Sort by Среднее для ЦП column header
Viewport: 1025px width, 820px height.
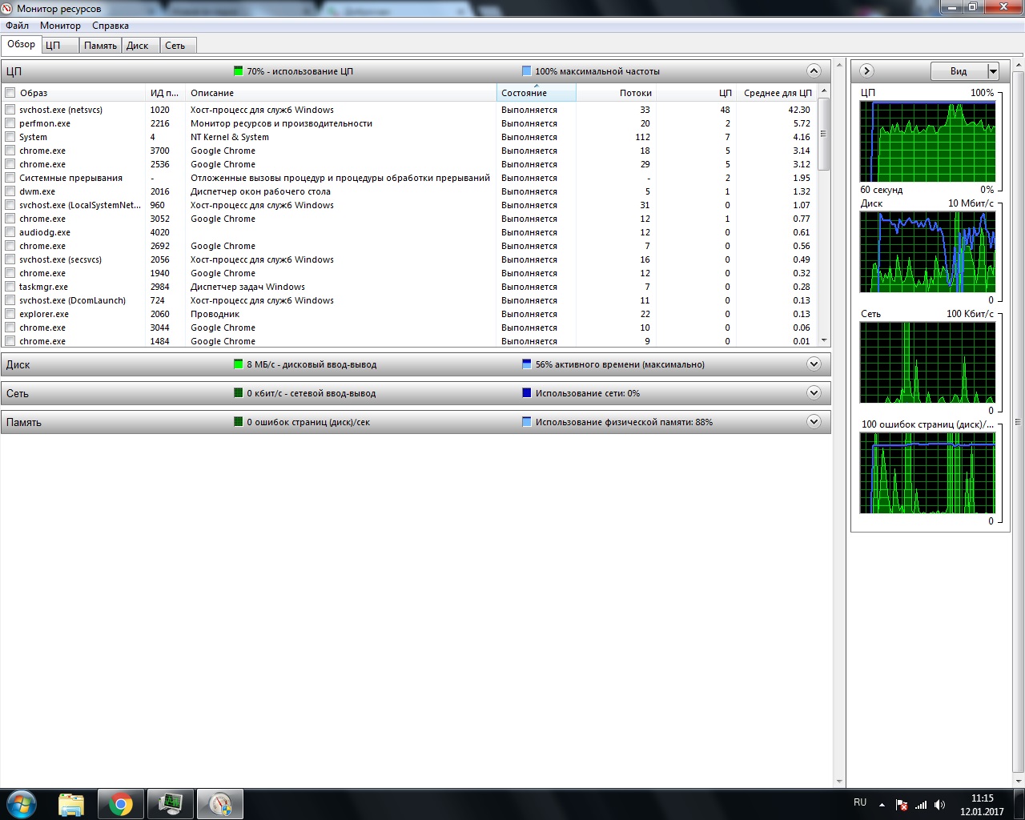[777, 93]
